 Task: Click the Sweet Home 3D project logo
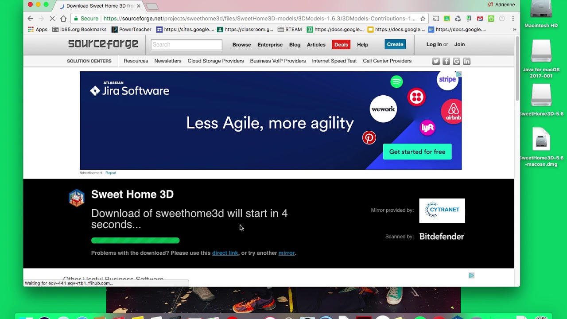point(77,198)
